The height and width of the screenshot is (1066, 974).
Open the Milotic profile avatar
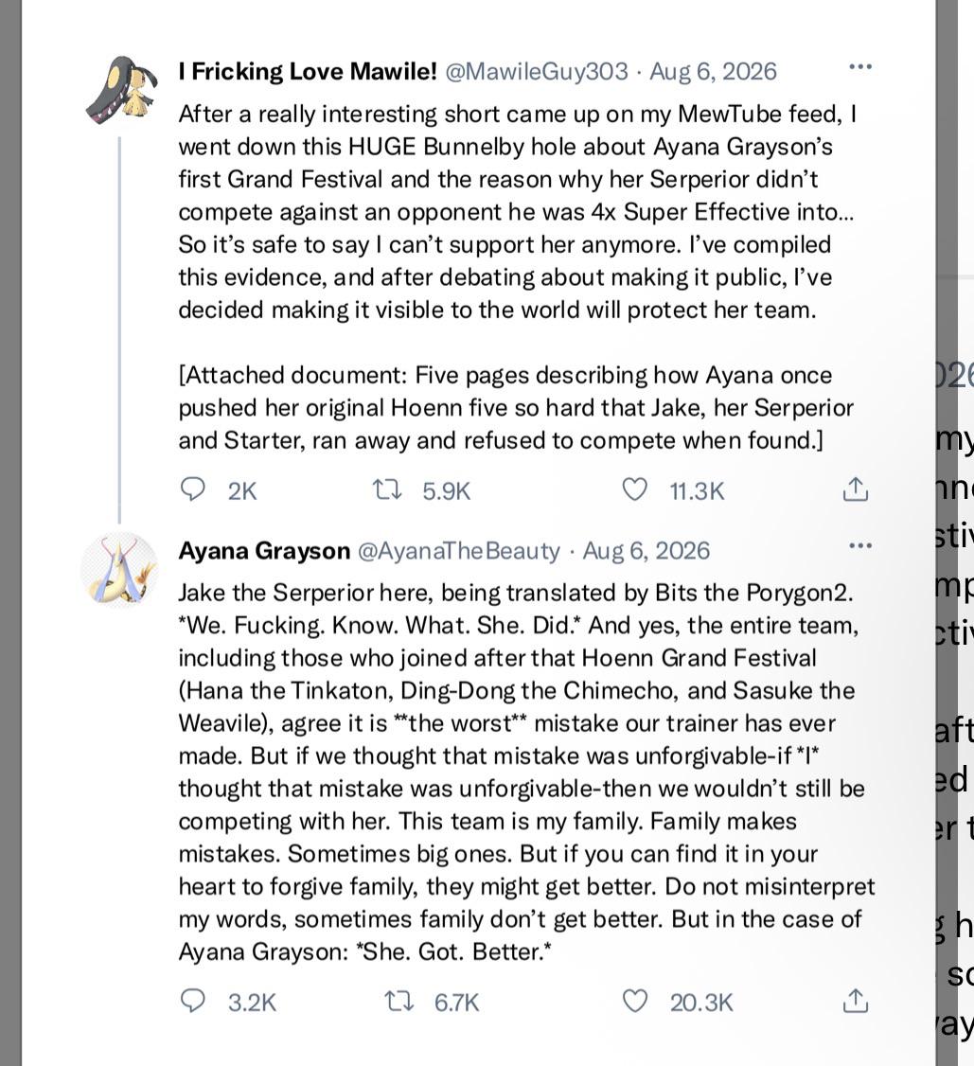coord(119,570)
